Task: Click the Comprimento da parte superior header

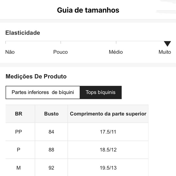Action: 108,114
